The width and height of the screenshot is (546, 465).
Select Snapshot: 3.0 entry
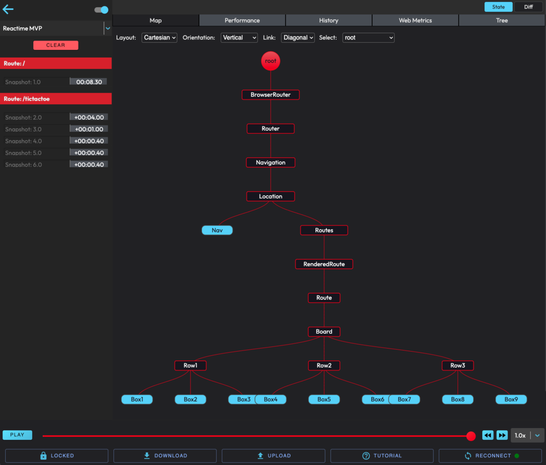pyautogui.click(x=56, y=129)
